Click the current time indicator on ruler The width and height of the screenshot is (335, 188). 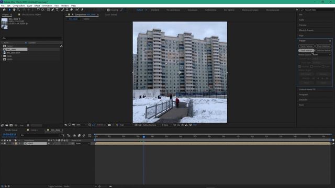pyautogui.click(x=144, y=136)
